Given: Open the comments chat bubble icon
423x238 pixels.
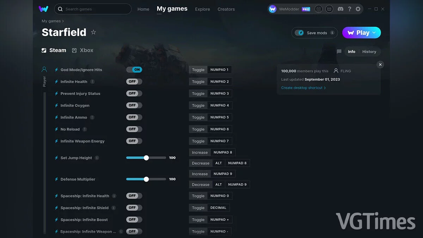Looking at the screenshot, I should [x=339, y=51].
